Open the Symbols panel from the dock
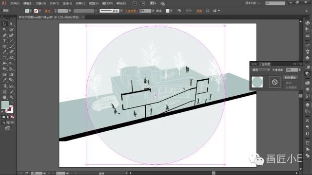The height and width of the screenshot is (175, 312). point(308,58)
